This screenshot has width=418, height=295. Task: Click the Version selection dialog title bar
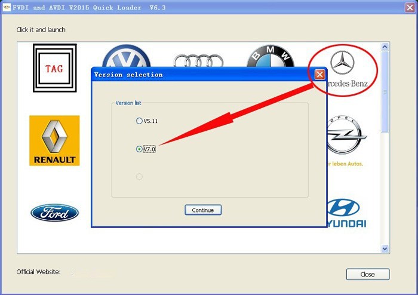[197, 75]
